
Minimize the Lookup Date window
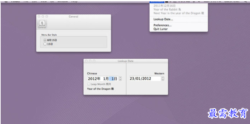pyautogui.click(x=90, y=61)
